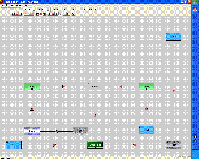Click arrow between left green machine and Master
This screenshot has height=168, width=199.
coord(63,87)
